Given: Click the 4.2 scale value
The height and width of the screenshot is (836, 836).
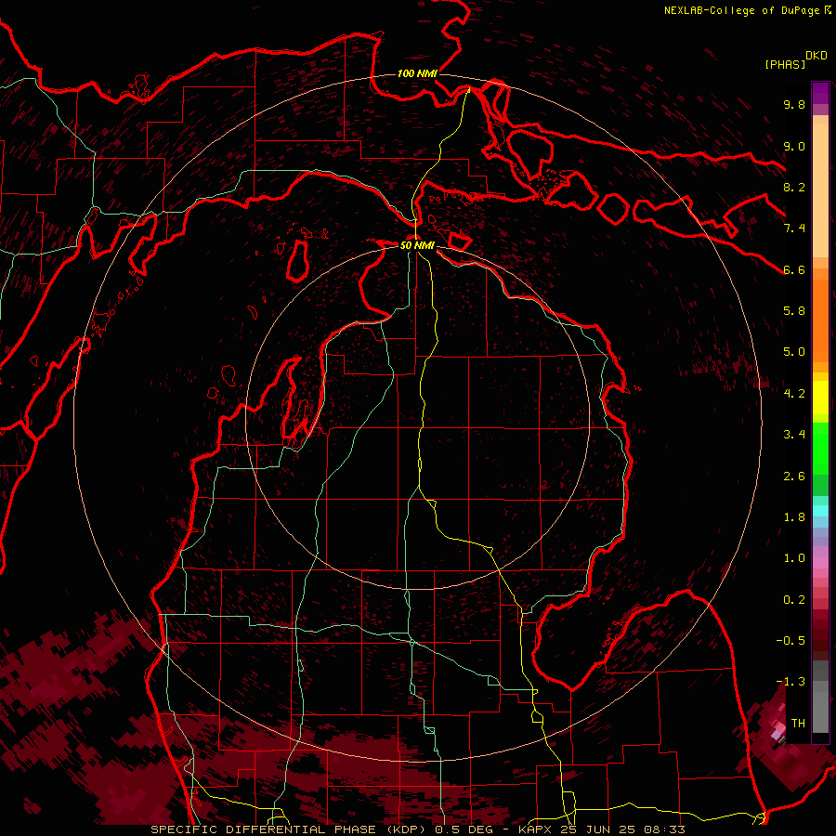Looking at the screenshot, I should pos(794,394).
